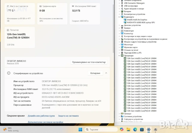Open Домейн или работна група link
The width and height of the screenshot is (192, 133).
(41, 116)
